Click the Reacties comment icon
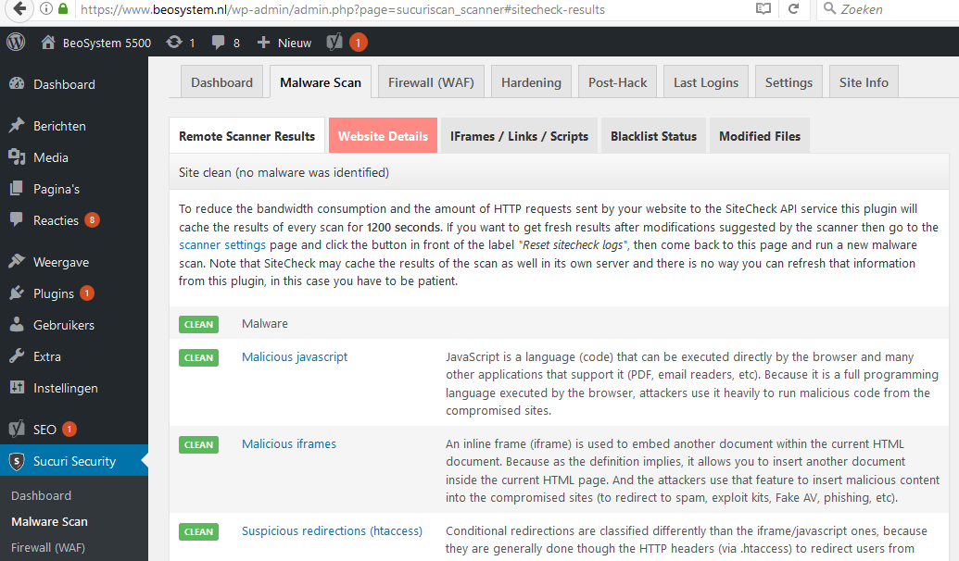959x561 pixels. (x=17, y=219)
